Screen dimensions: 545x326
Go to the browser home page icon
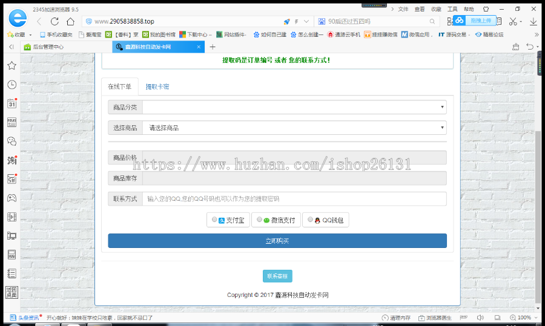tap(70, 22)
